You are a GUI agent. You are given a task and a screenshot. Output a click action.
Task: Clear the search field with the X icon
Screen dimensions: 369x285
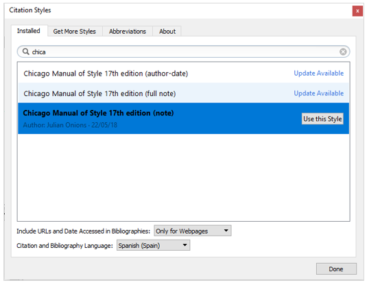pos(343,52)
